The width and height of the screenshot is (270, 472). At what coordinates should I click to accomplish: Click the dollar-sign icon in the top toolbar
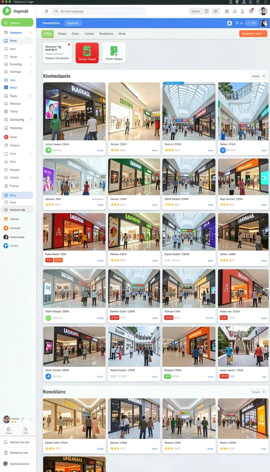[243, 11]
